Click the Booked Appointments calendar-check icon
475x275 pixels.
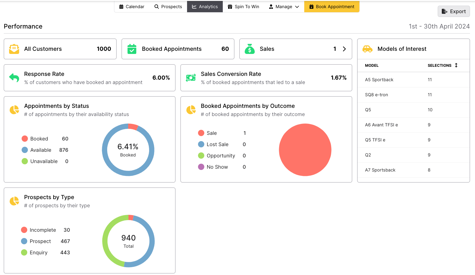(132, 49)
